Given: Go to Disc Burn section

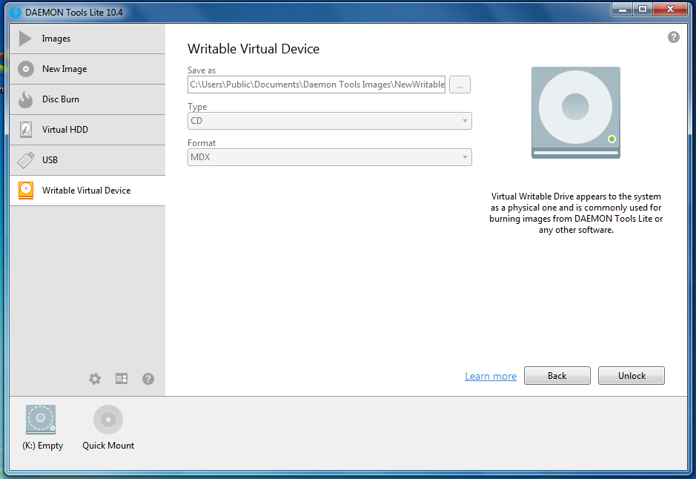Looking at the screenshot, I should coord(87,99).
